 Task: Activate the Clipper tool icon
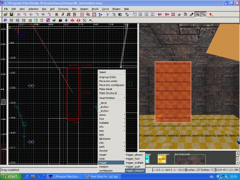pos(100,15)
